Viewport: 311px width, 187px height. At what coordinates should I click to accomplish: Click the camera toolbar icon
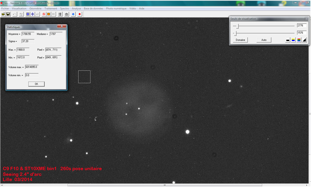coord(67,14)
